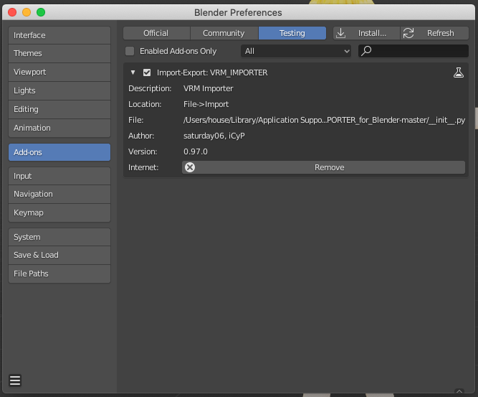Image resolution: width=478 pixels, height=397 pixels.
Task: Open the hamburger preferences menu
Action: point(15,380)
